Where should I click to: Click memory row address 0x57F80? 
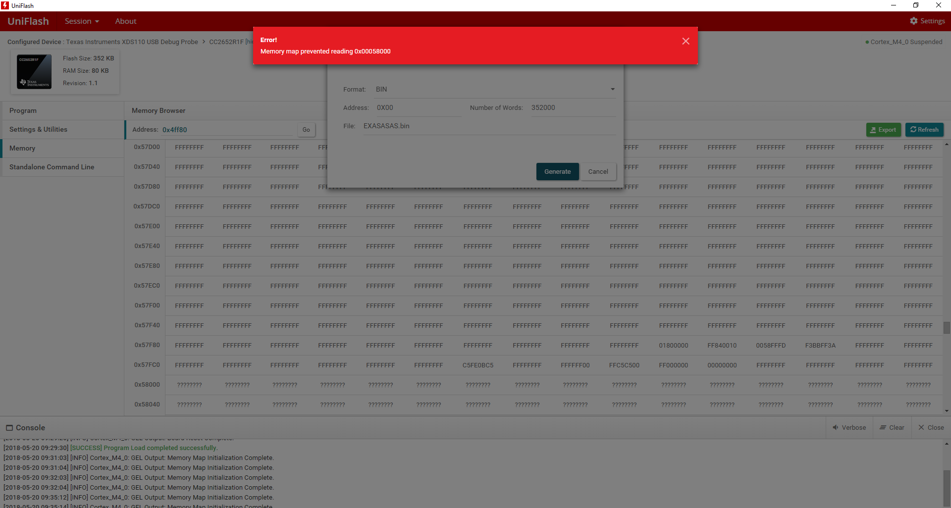(147, 345)
